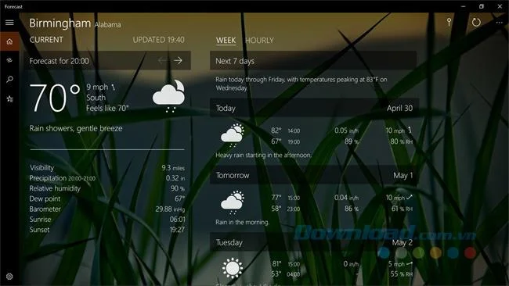Click Today's 0.05 in/h precipitation value
Viewport: 509px width, 286px height.
346,130
